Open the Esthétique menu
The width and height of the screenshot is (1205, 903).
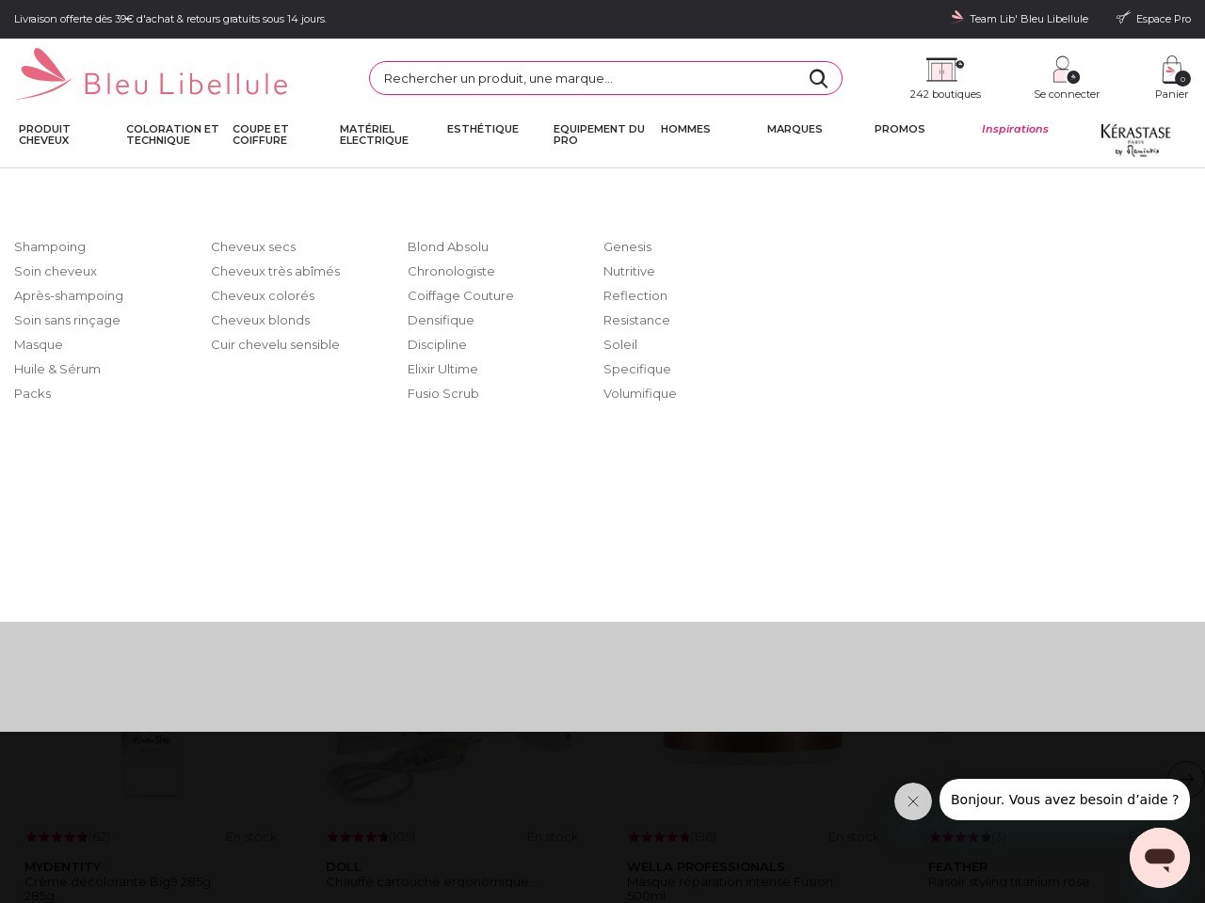(x=483, y=129)
